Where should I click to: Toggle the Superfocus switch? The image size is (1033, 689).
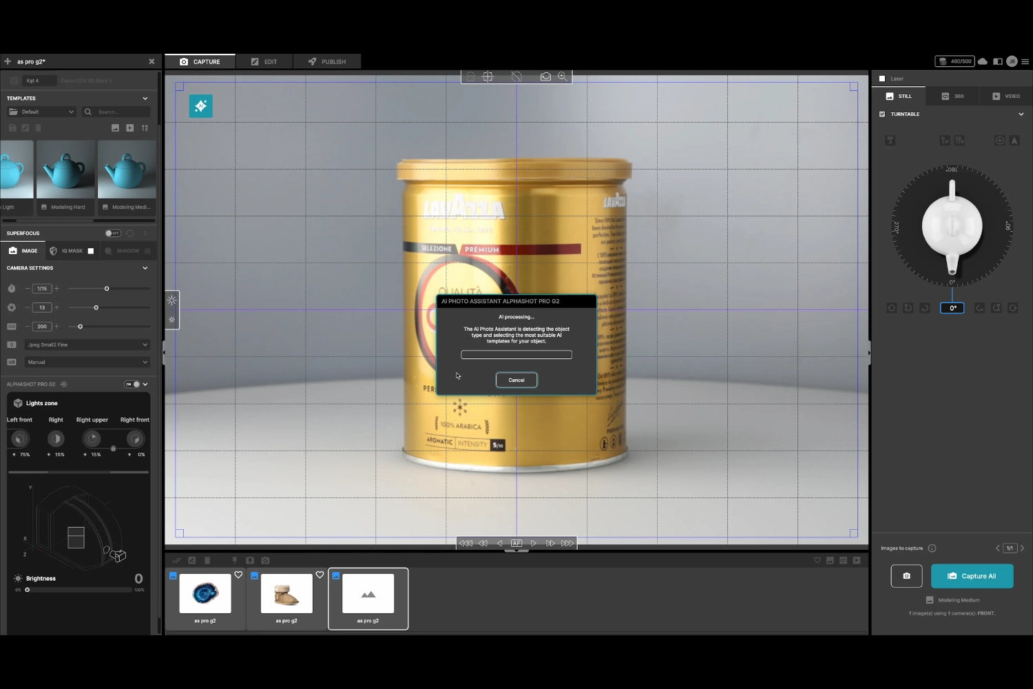click(112, 234)
